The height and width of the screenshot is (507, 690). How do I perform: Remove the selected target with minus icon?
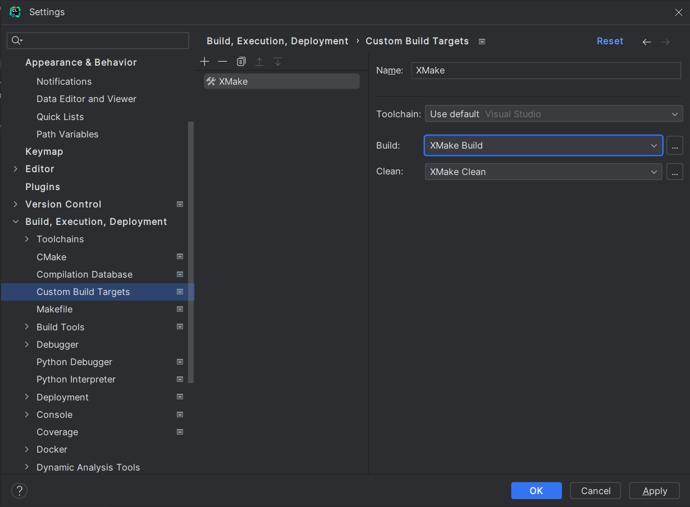pyautogui.click(x=222, y=61)
